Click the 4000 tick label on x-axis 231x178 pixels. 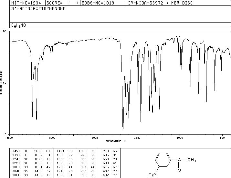click(10, 138)
